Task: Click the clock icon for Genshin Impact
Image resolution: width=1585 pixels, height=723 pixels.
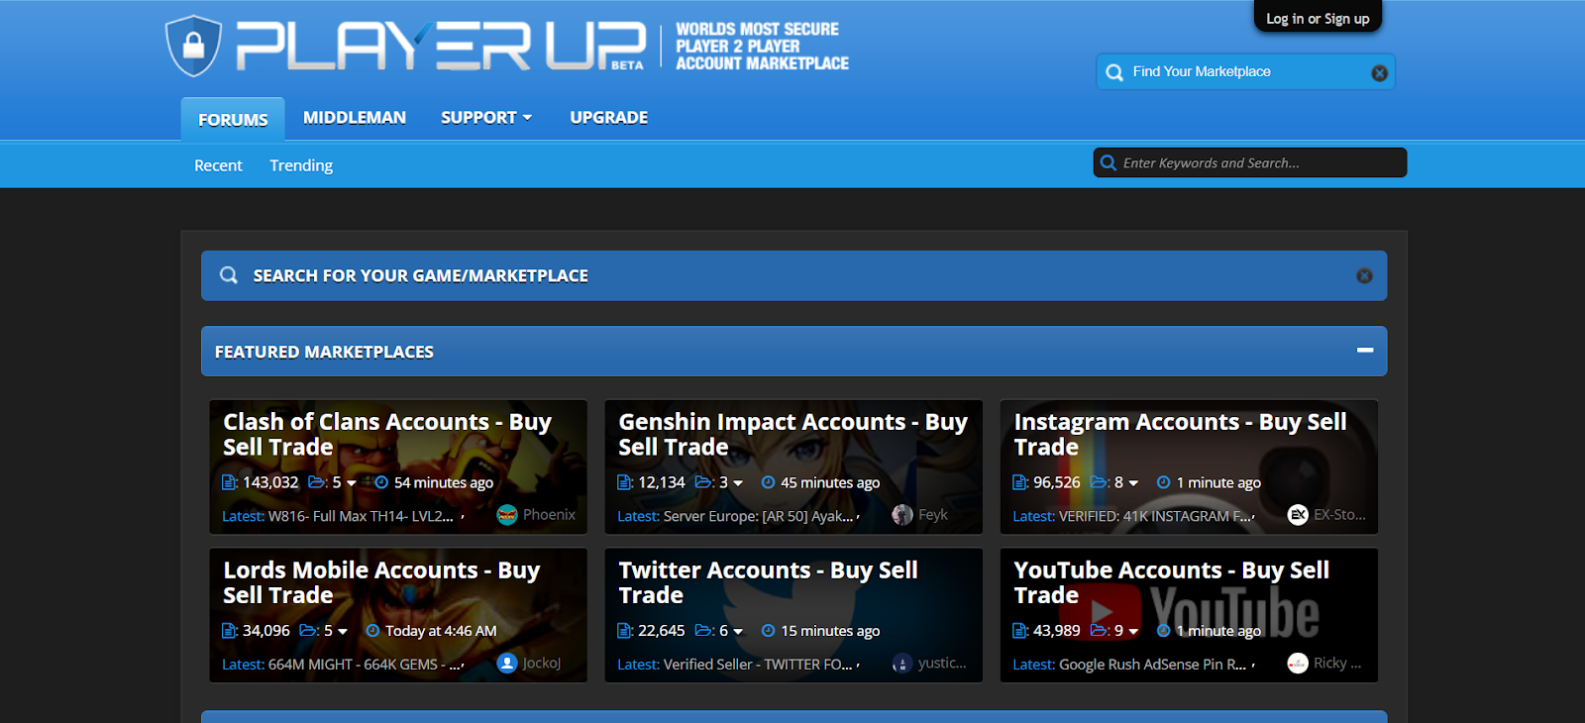Action: click(768, 482)
